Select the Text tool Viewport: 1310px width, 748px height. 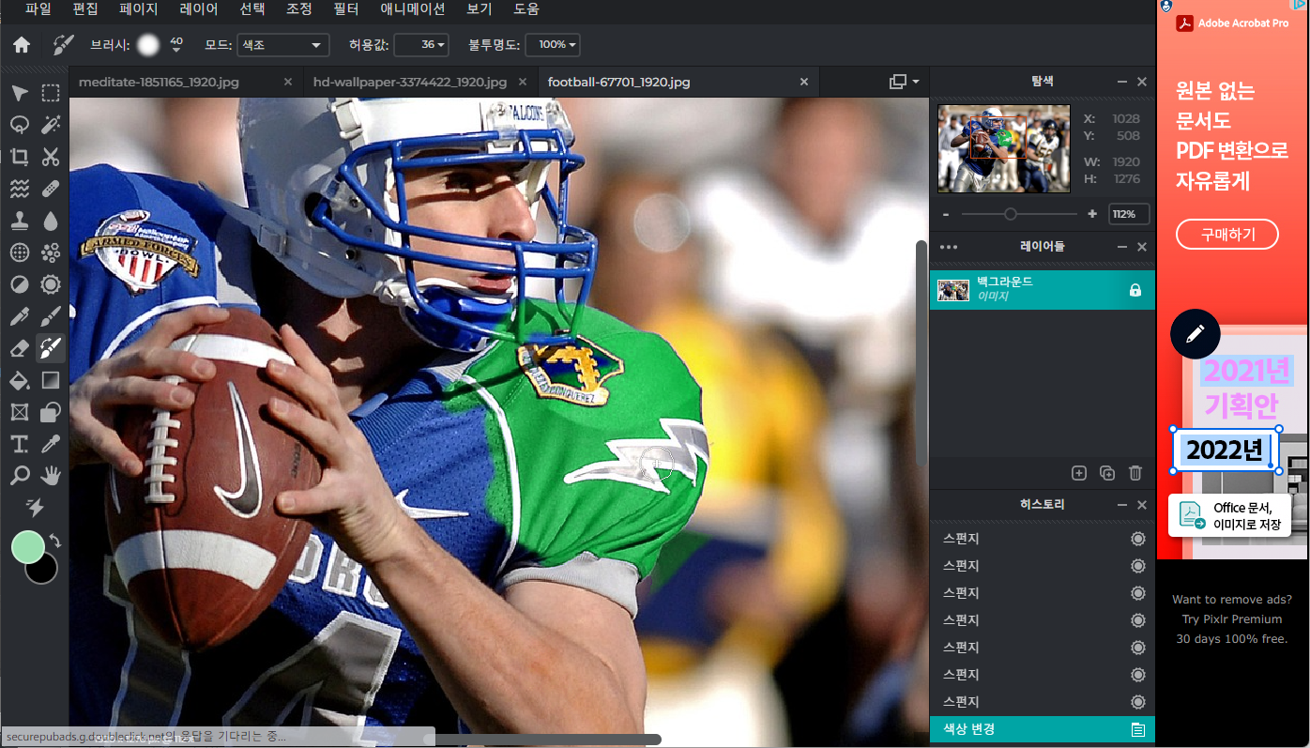point(19,444)
